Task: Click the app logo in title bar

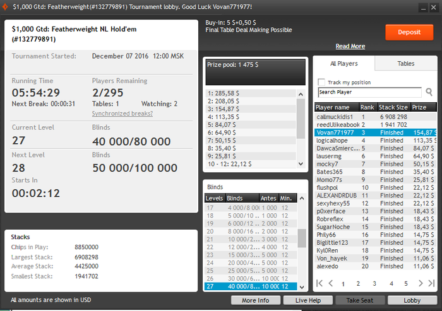Action: tap(5, 7)
